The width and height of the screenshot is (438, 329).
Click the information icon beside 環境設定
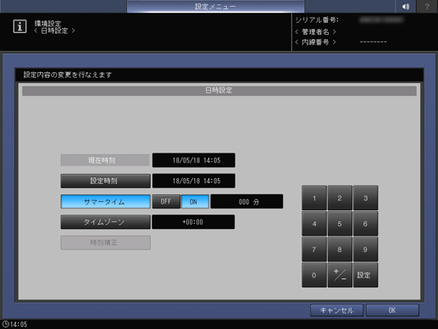click(x=19, y=26)
